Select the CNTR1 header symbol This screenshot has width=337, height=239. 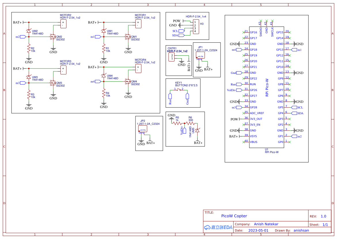pyautogui.click(x=172, y=57)
